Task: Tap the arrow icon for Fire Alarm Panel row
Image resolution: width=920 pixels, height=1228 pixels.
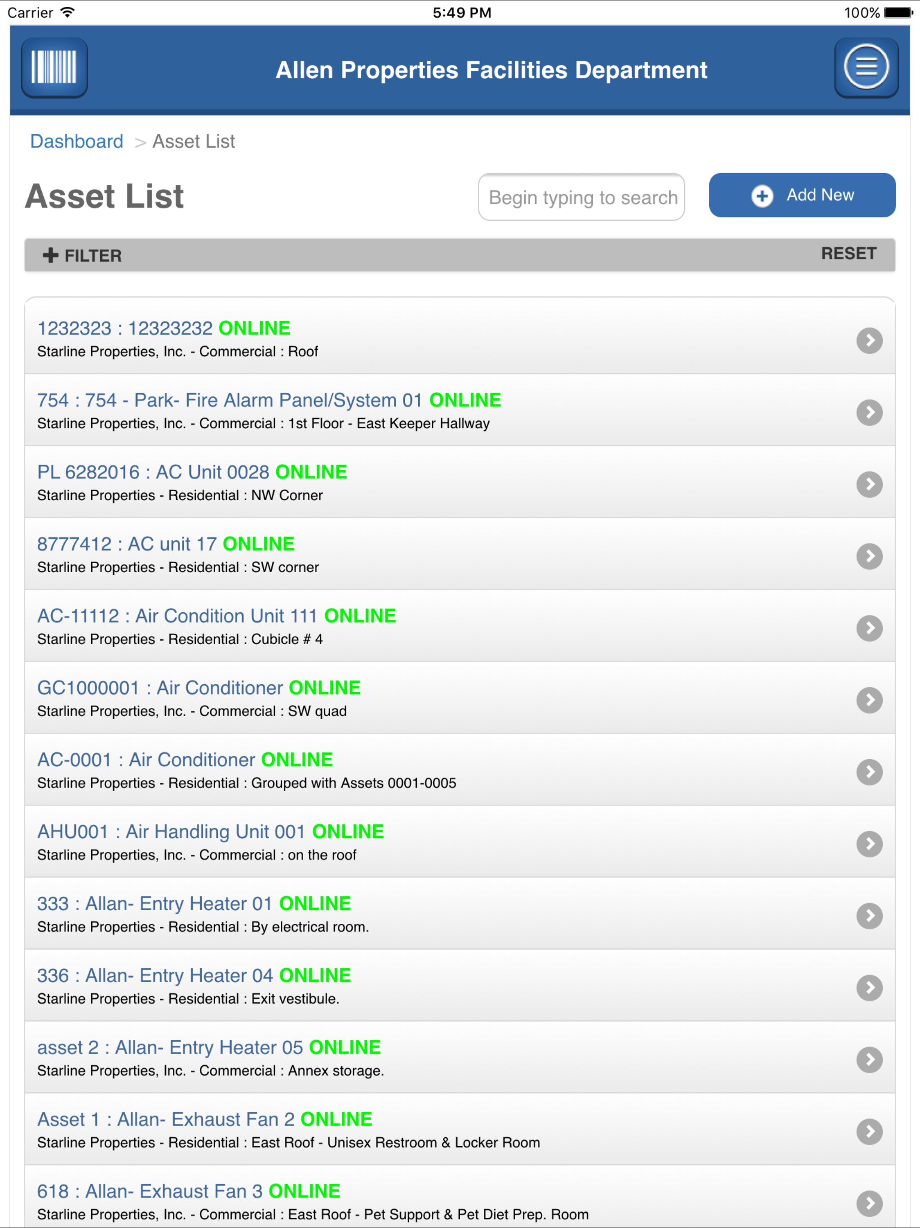Action: click(x=869, y=413)
